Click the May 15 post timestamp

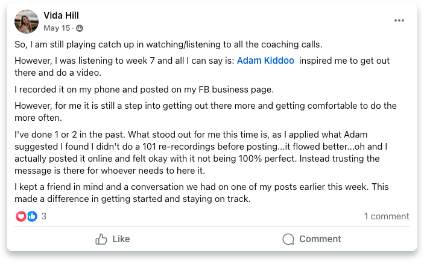pos(57,28)
